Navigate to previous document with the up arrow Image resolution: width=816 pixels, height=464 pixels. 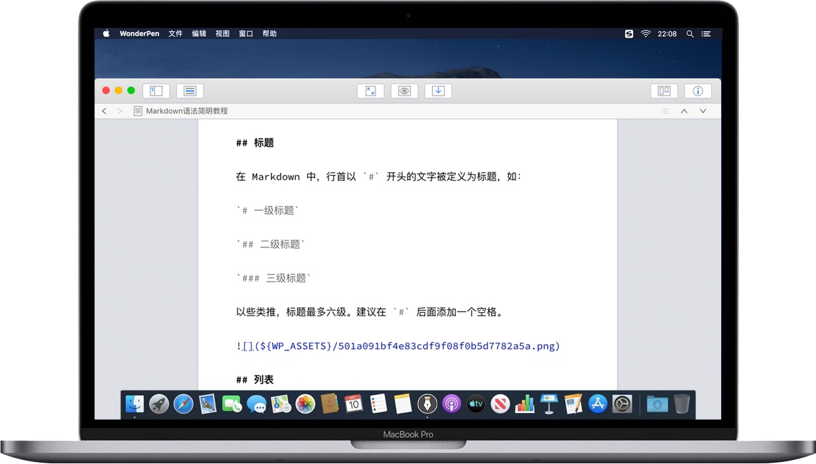click(x=684, y=111)
